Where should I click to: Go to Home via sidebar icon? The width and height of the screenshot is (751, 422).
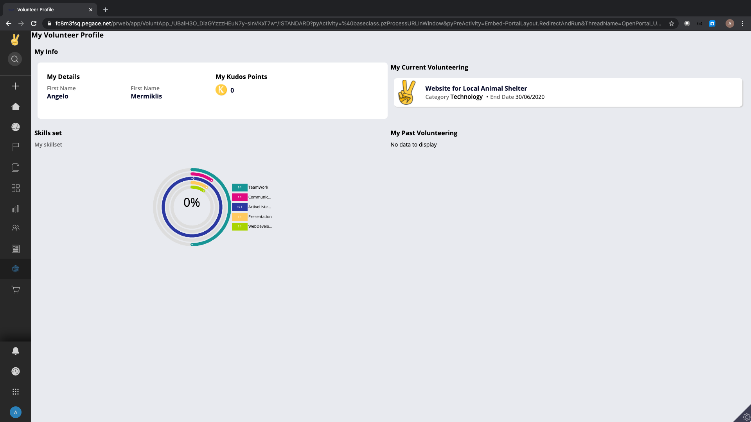[x=16, y=107]
